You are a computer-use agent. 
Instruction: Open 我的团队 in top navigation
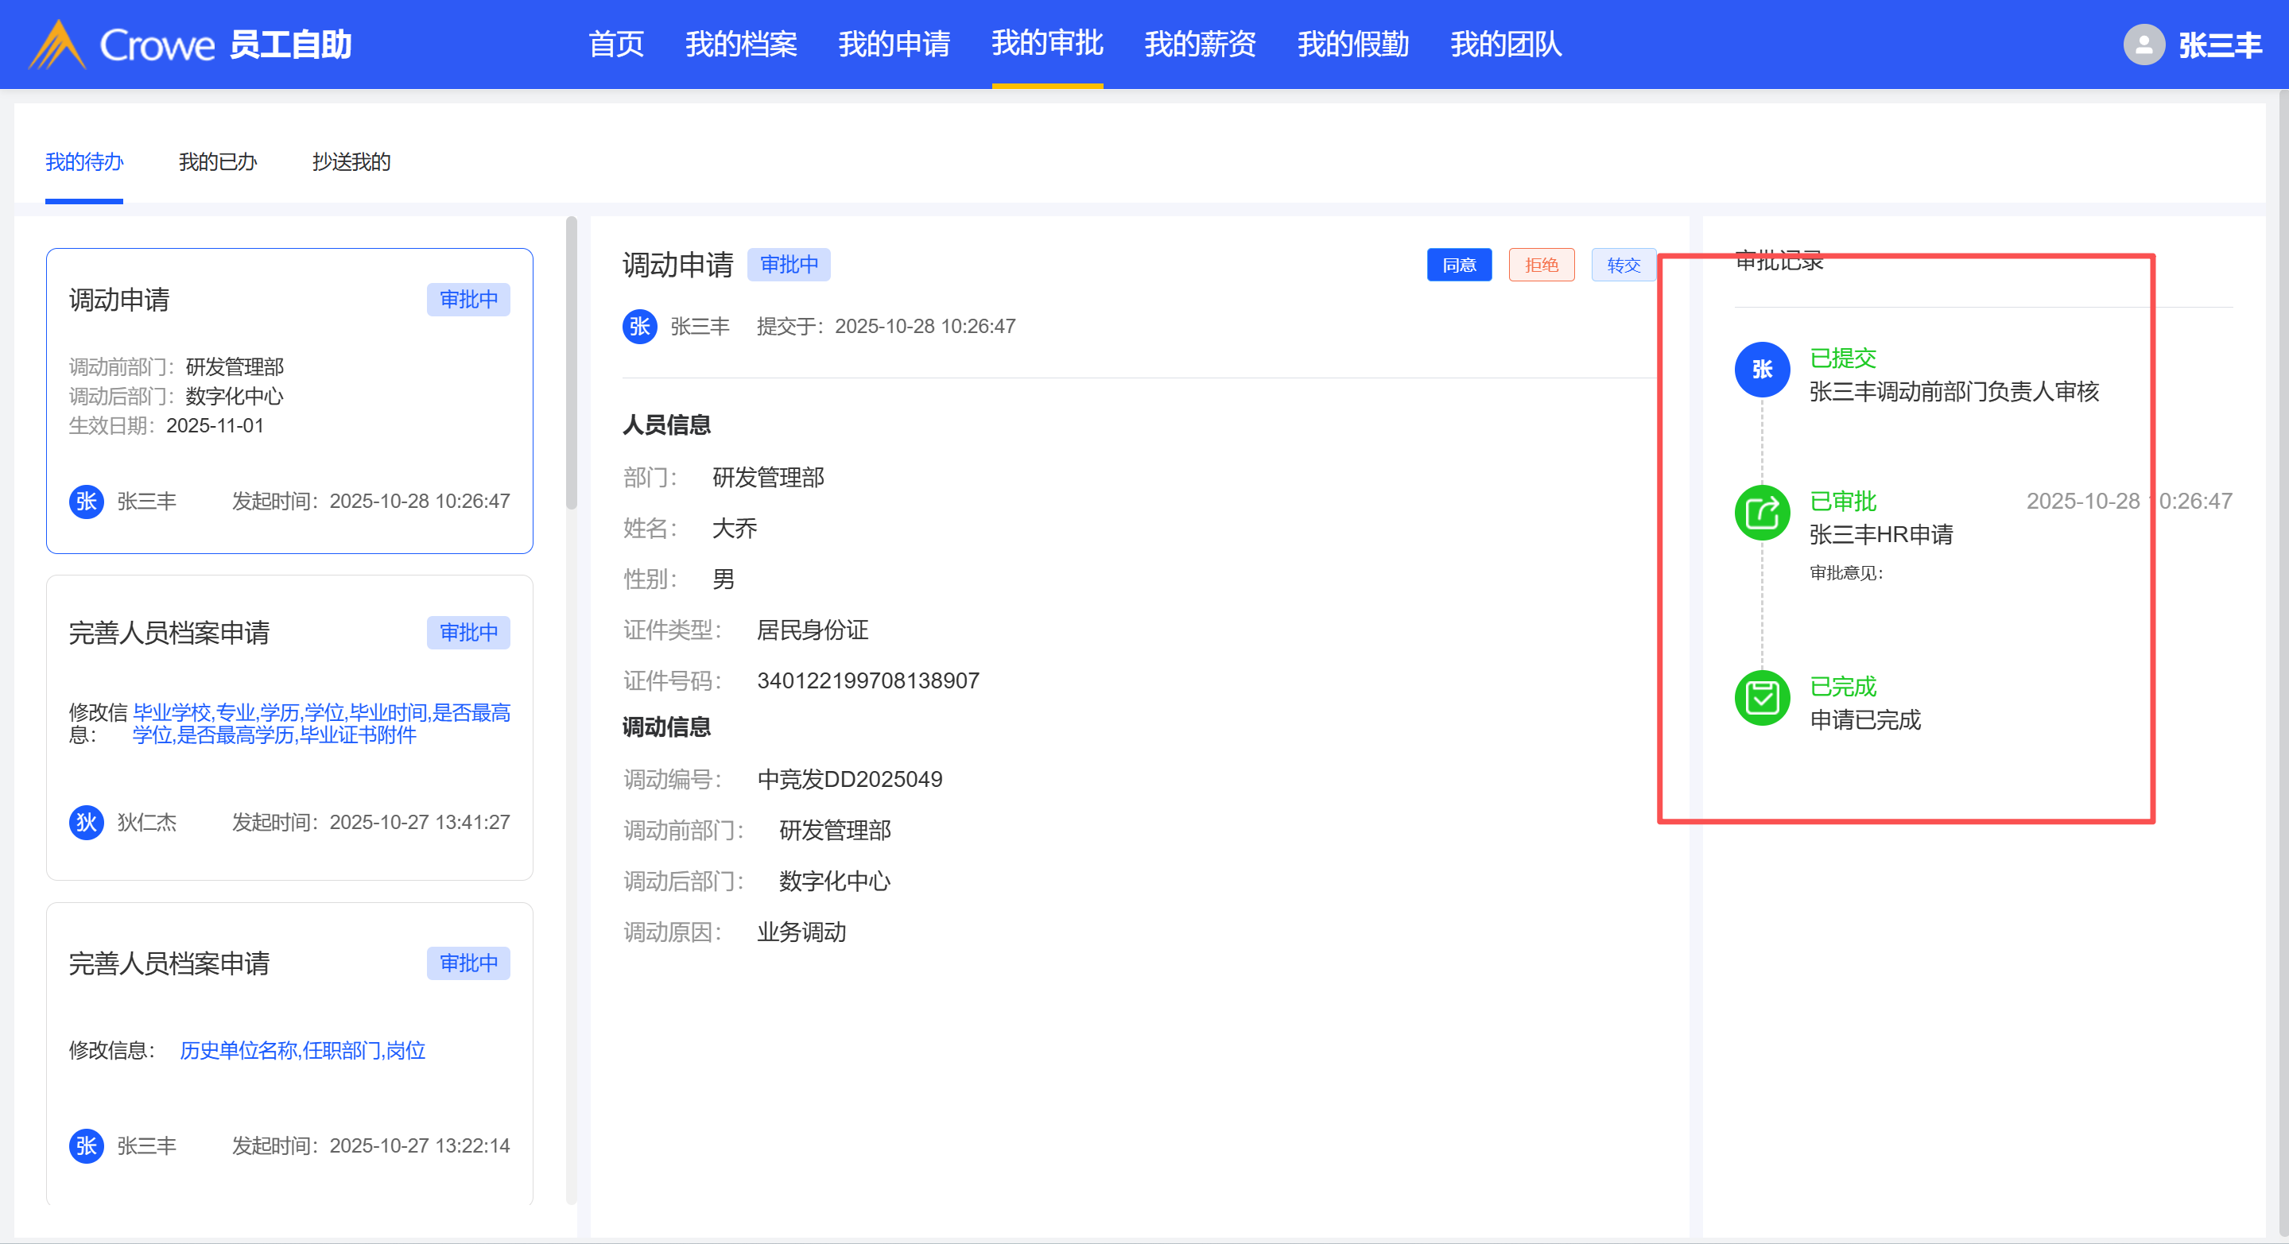[1505, 44]
